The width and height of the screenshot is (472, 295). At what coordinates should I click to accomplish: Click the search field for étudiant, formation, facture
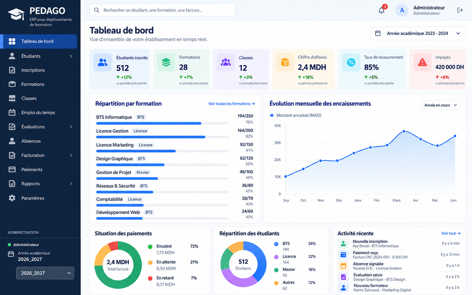pyautogui.click(x=162, y=10)
